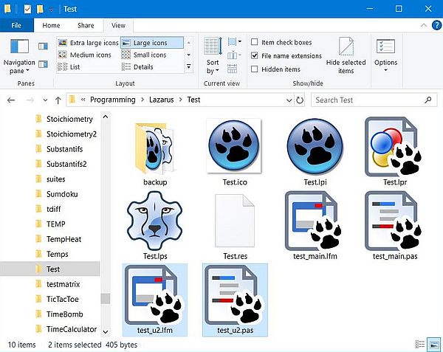Choose Details layout
This screenshot has width=443, height=352.
click(x=137, y=67)
